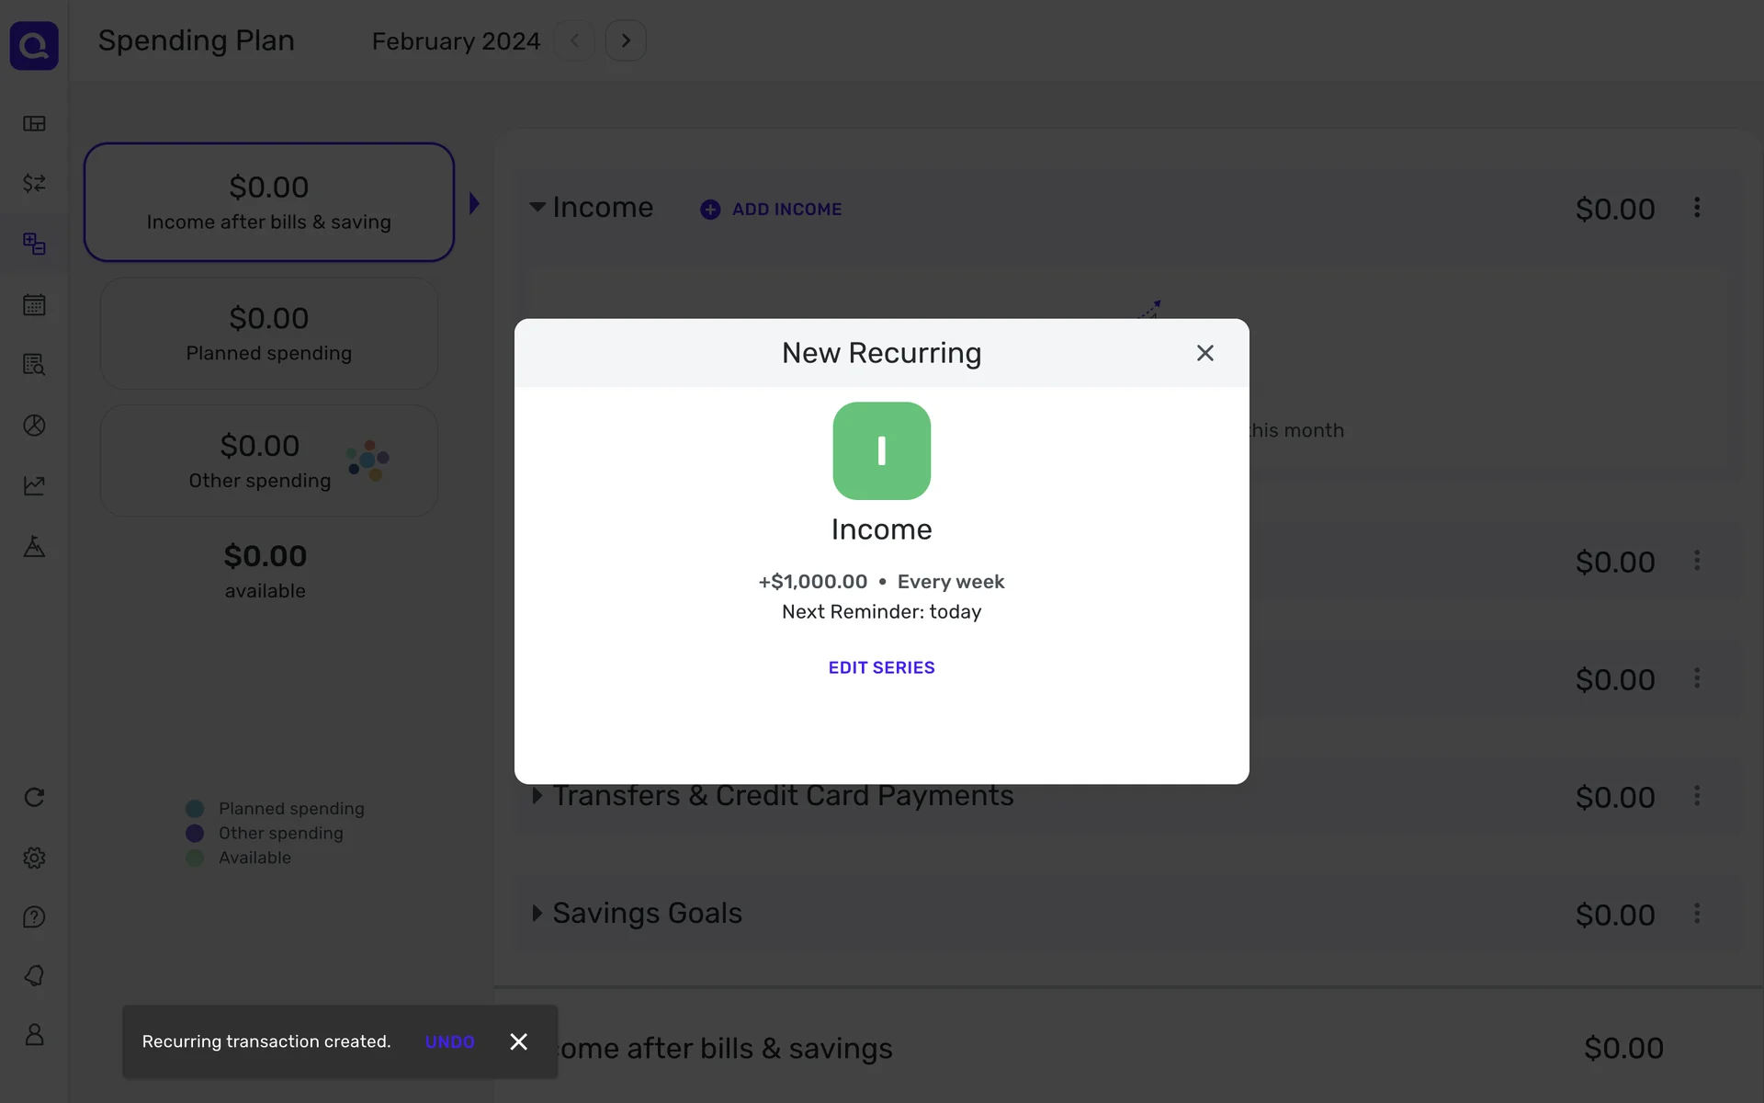
Task: Go to next month arrow
Action: 626,40
